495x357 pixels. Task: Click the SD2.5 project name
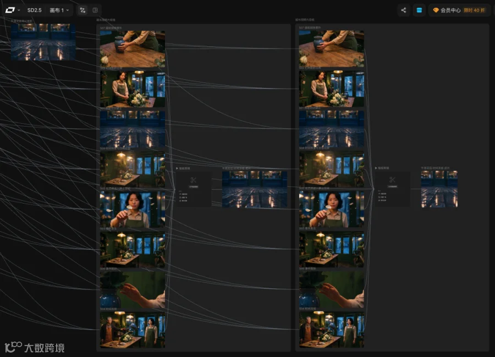35,10
